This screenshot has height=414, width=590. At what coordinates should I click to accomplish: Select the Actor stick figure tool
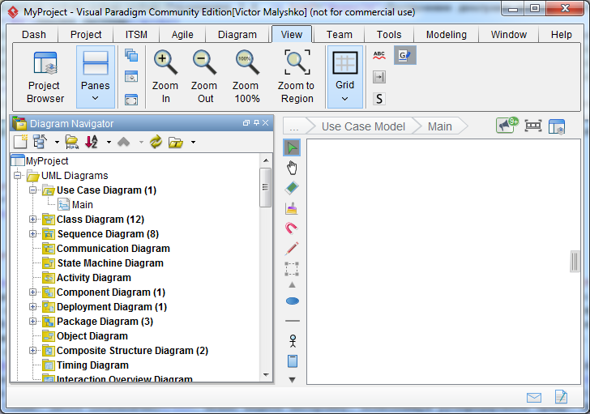293,340
